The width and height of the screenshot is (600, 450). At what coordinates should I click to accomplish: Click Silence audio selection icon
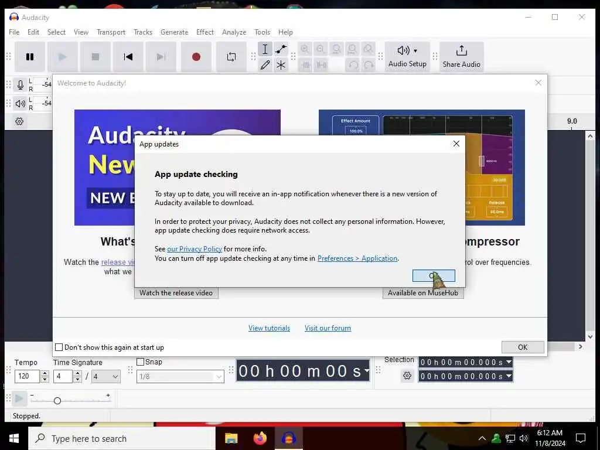pos(321,65)
